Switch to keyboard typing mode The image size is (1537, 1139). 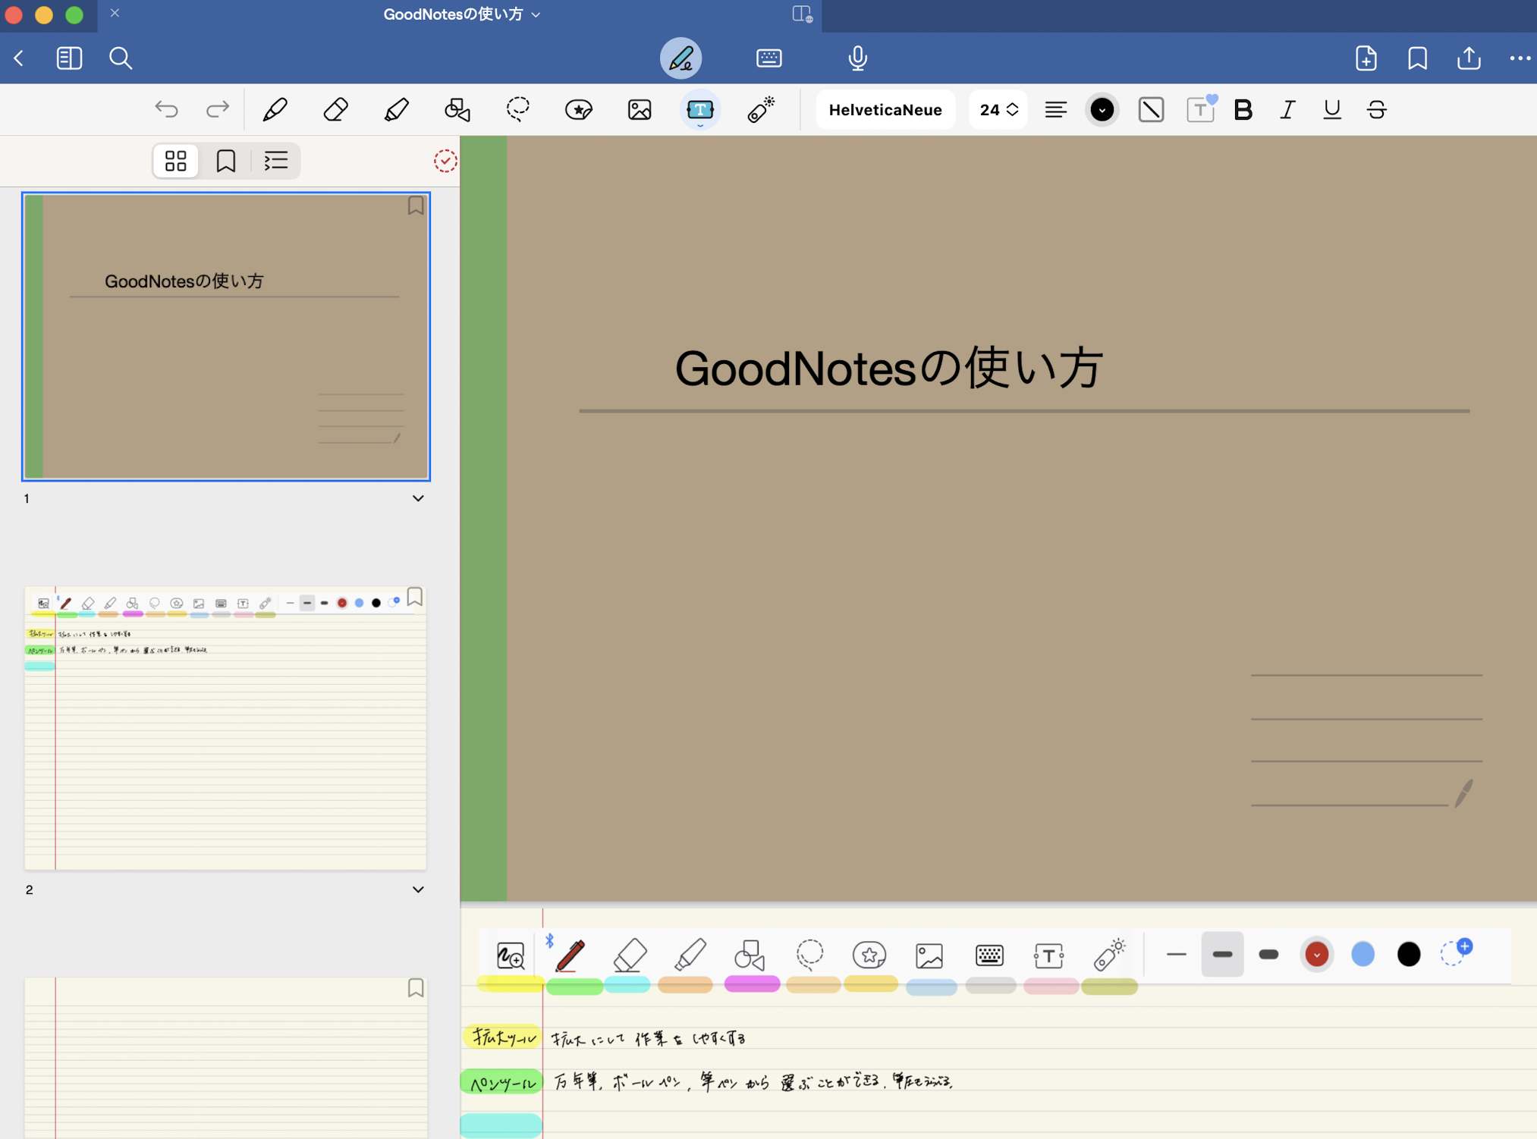pyautogui.click(x=768, y=58)
